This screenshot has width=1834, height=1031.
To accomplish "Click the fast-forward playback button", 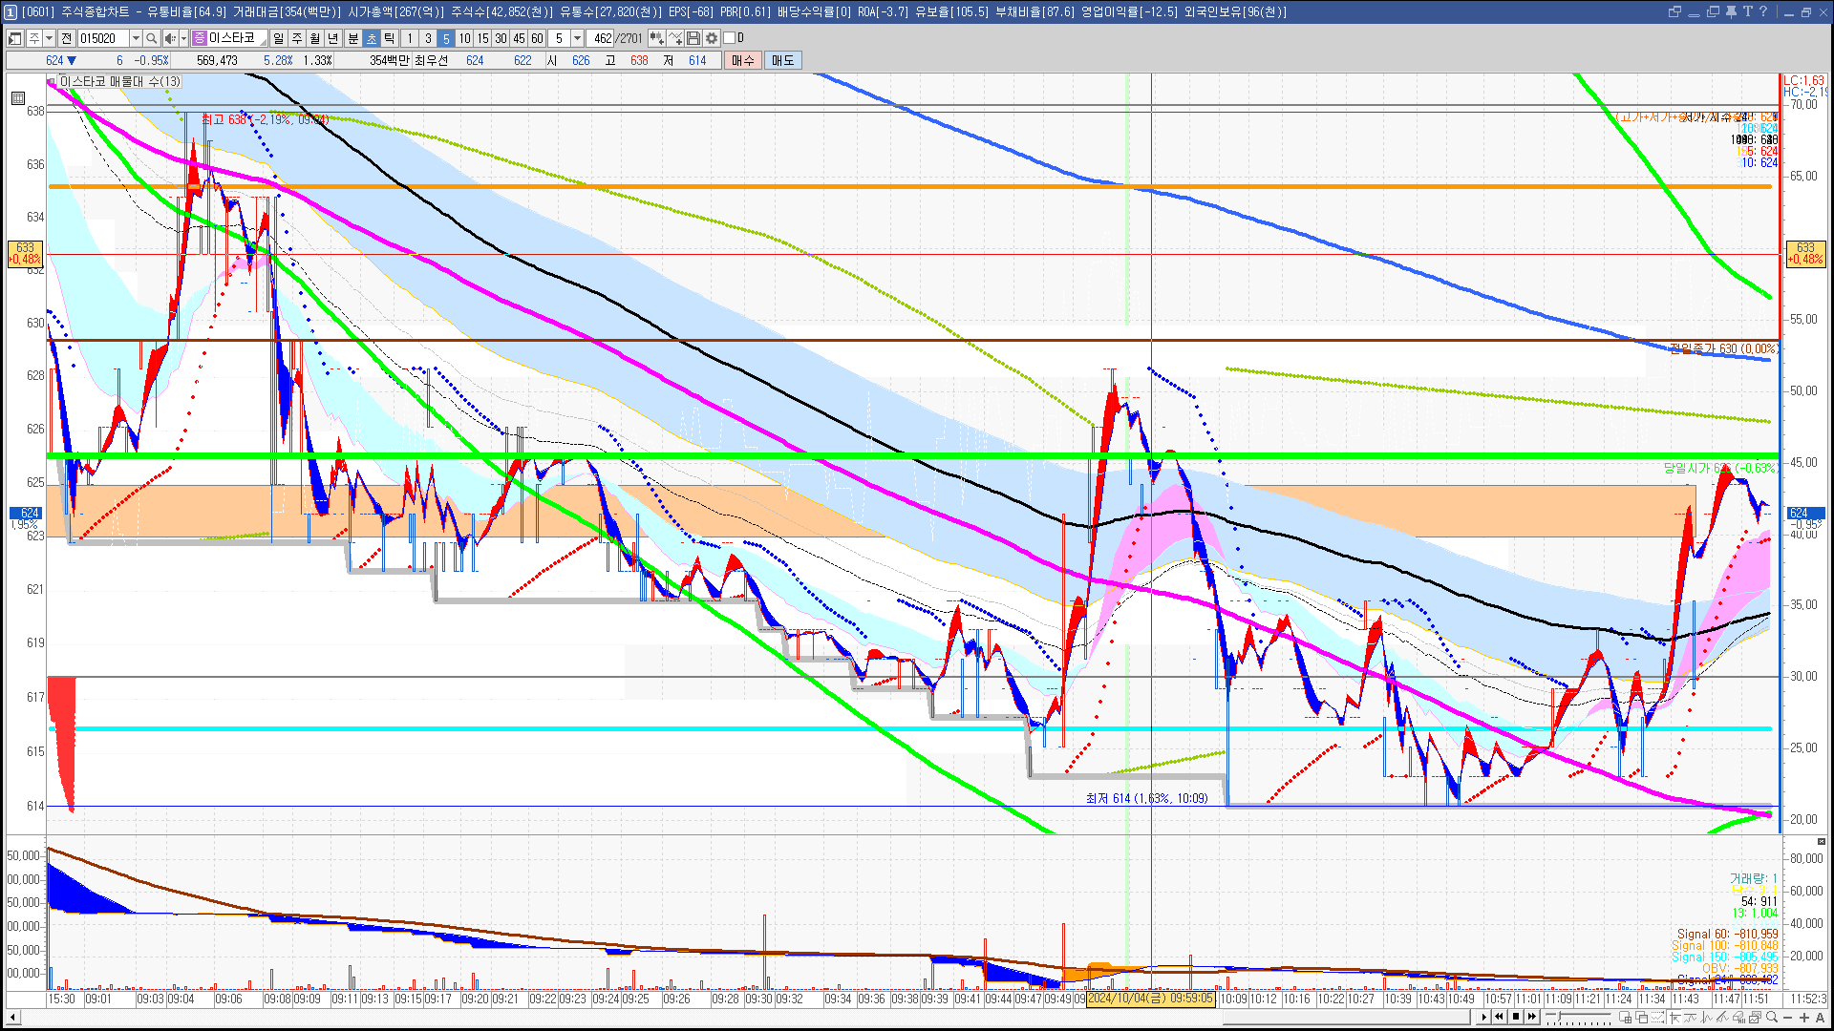I will (1532, 1017).
